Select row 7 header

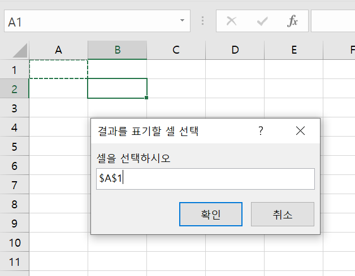coord(14,185)
